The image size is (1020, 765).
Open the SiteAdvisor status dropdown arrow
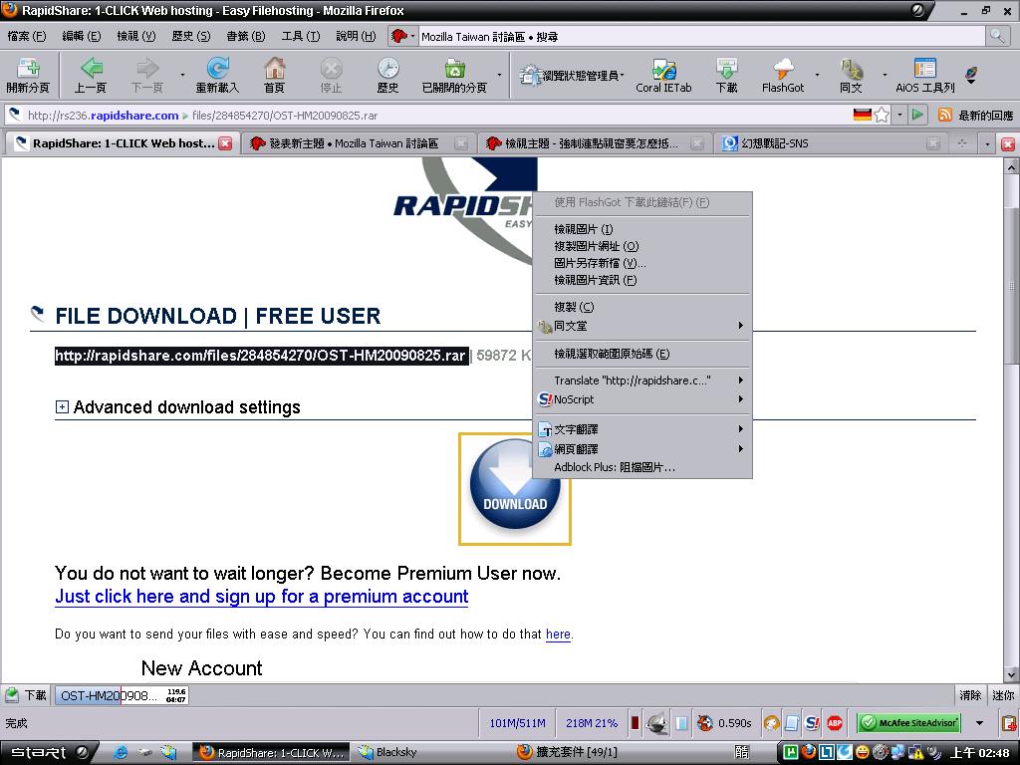[x=980, y=723]
